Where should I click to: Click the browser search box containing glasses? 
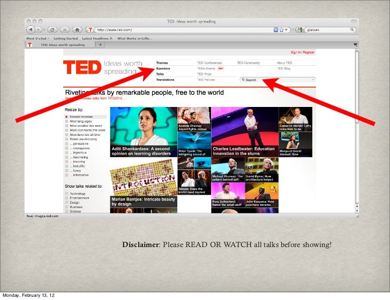327,30
